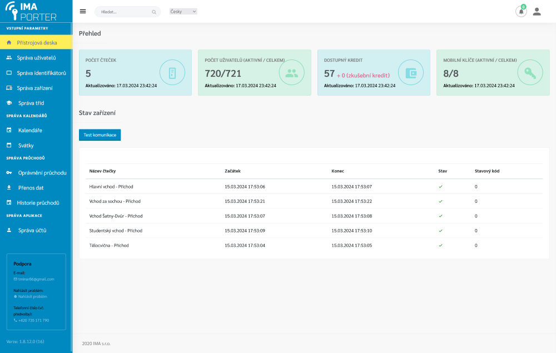
Task: Open Svátky menu item
Action: pyautogui.click(x=36, y=145)
